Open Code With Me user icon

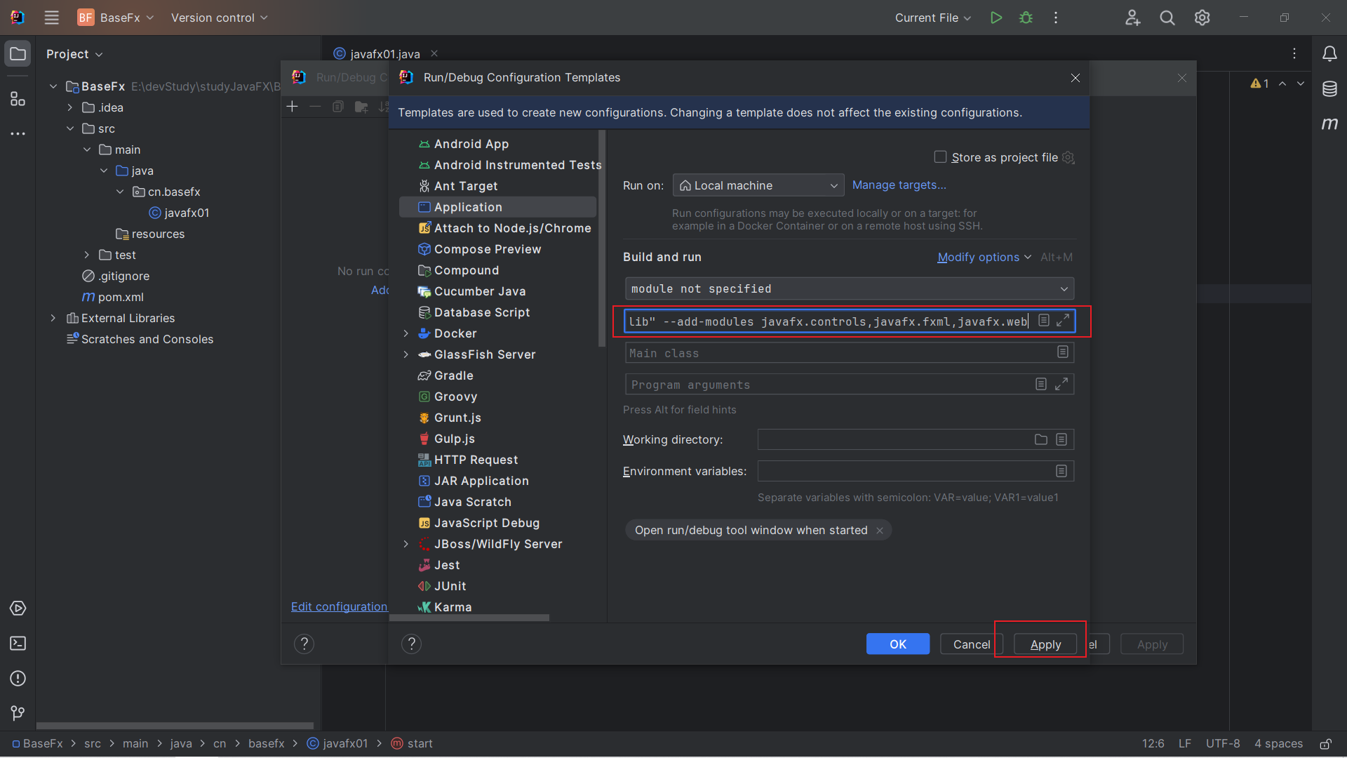point(1133,18)
